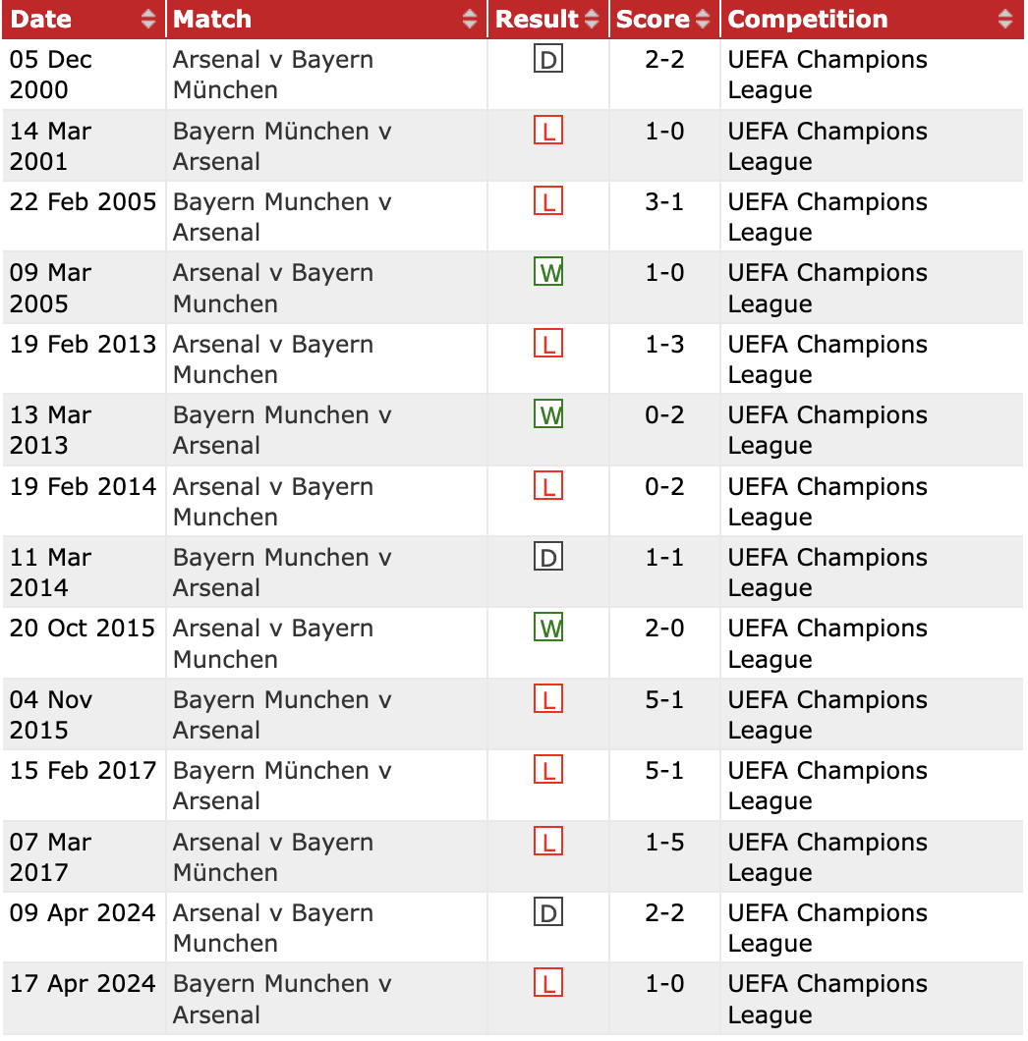The width and height of the screenshot is (1028, 1041).
Task: Open the 19 Feb 2013 Arsenal v Bayern match
Action: pyautogui.click(x=272, y=359)
